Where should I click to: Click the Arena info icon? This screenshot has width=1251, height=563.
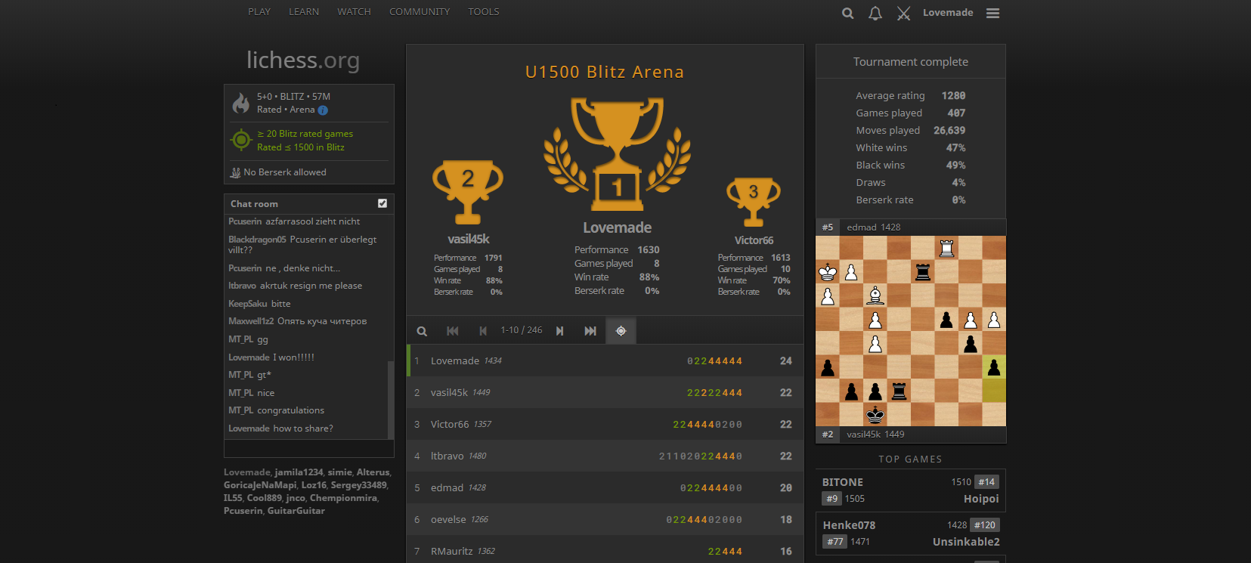click(x=323, y=110)
